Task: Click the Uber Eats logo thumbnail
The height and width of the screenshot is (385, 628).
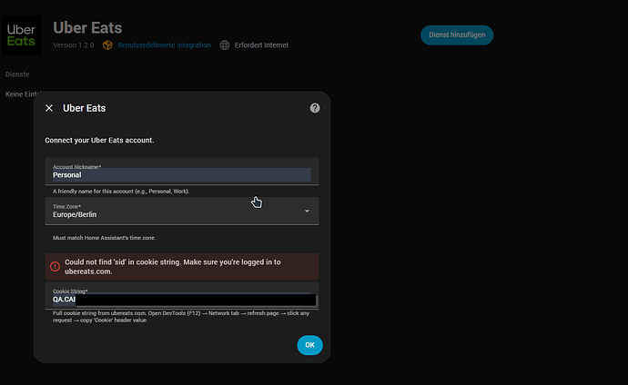Action: point(21,35)
